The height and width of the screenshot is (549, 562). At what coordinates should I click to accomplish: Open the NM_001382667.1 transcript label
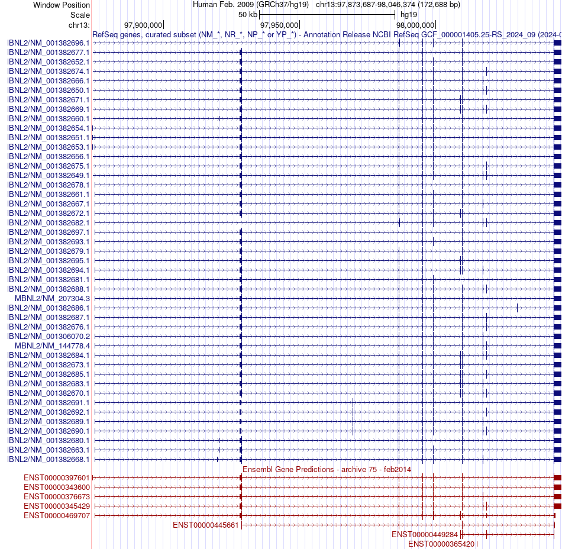coord(49,204)
